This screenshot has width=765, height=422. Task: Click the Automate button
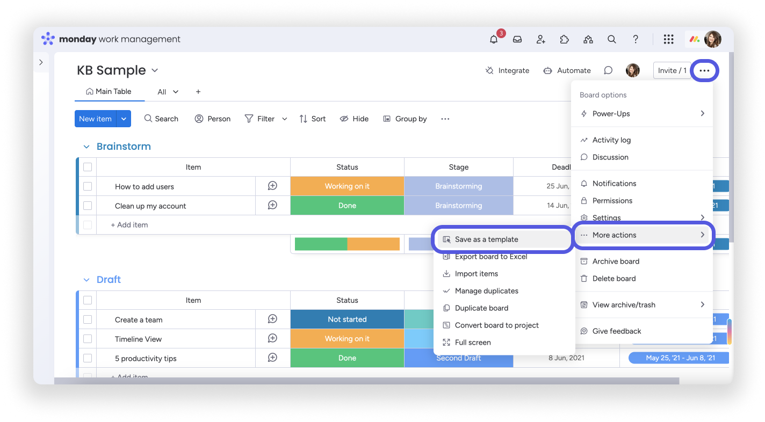tap(567, 70)
